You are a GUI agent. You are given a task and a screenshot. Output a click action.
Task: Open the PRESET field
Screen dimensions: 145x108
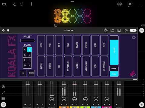click(27, 40)
